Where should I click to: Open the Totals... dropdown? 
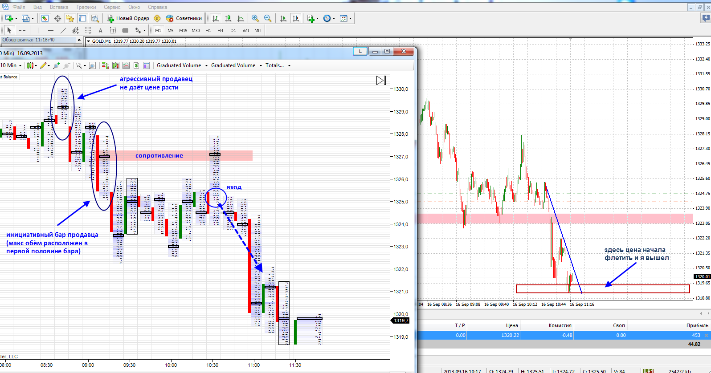278,65
